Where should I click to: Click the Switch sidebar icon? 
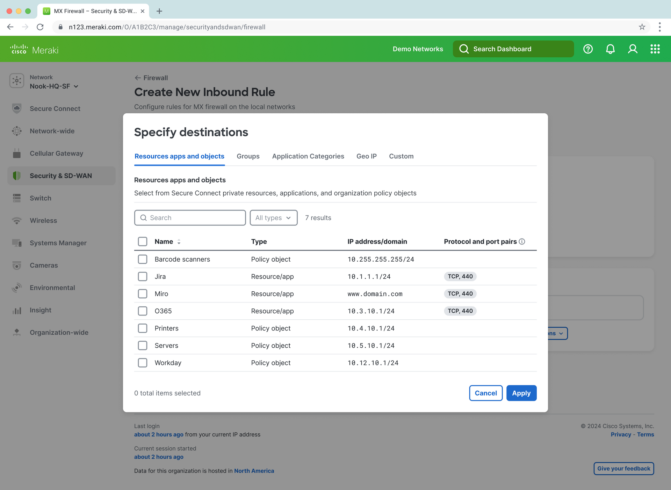(17, 198)
